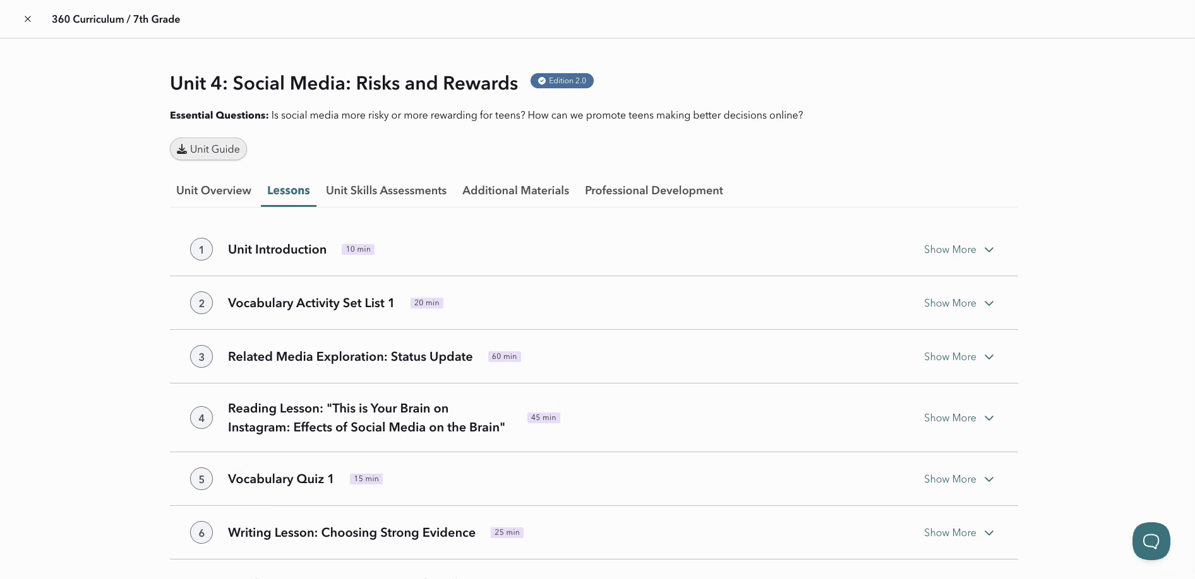Screen dimensions: 1195x579
Task: Click the 60 min duration tag
Action: tap(505, 356)
